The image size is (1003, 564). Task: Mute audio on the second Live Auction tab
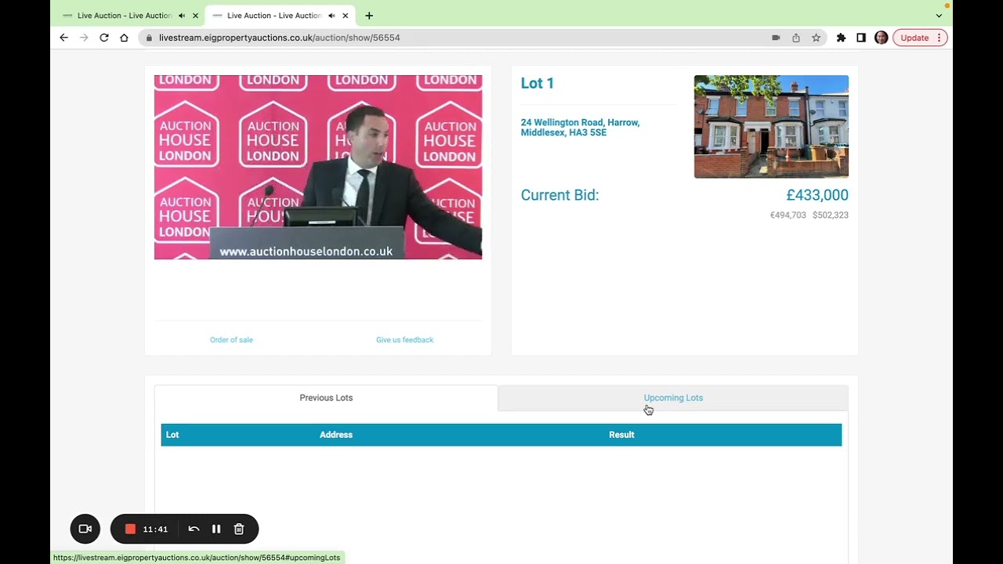coord(331,16)
